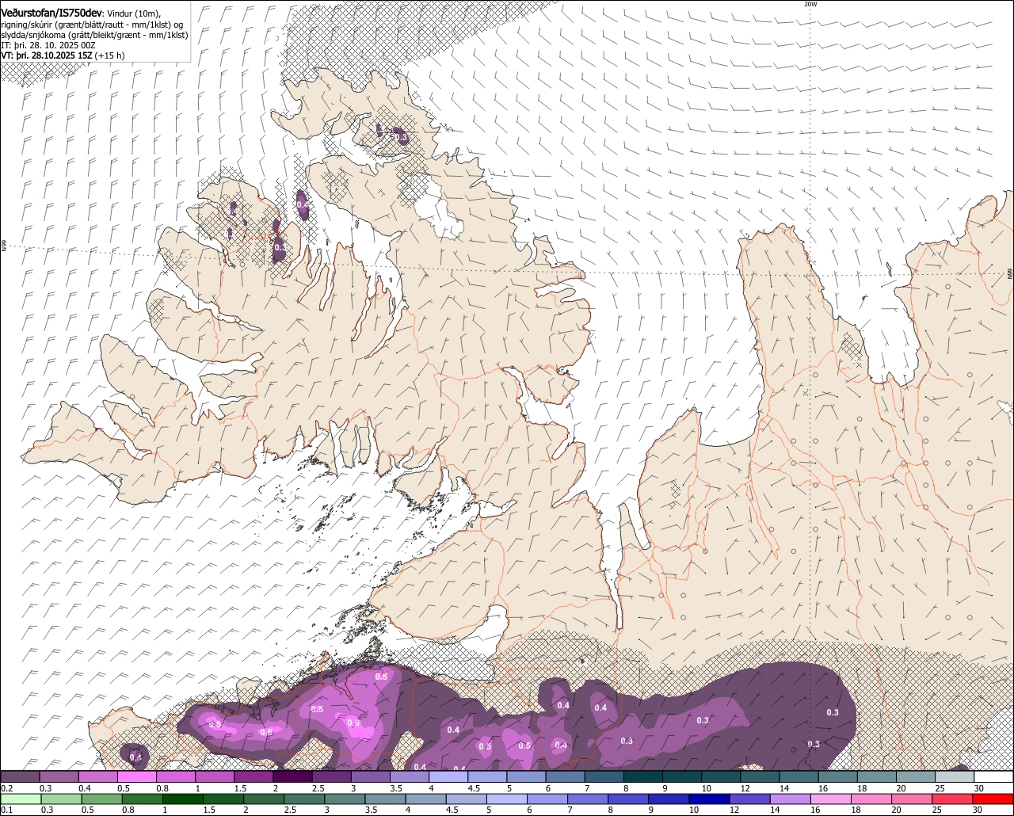Click the '4.5' label under the lower scale

[452, 810]
